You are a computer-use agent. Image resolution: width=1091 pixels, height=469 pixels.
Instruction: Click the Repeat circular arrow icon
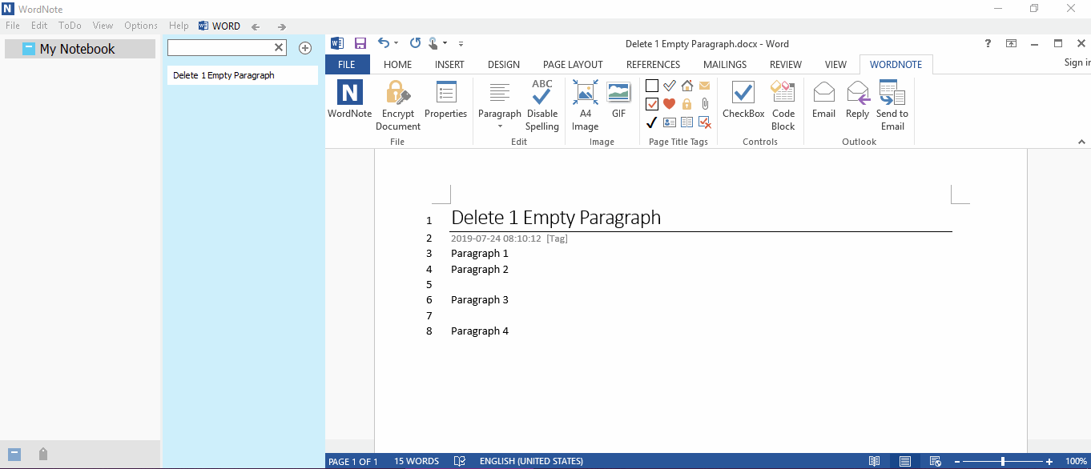(x=415, y=43)
